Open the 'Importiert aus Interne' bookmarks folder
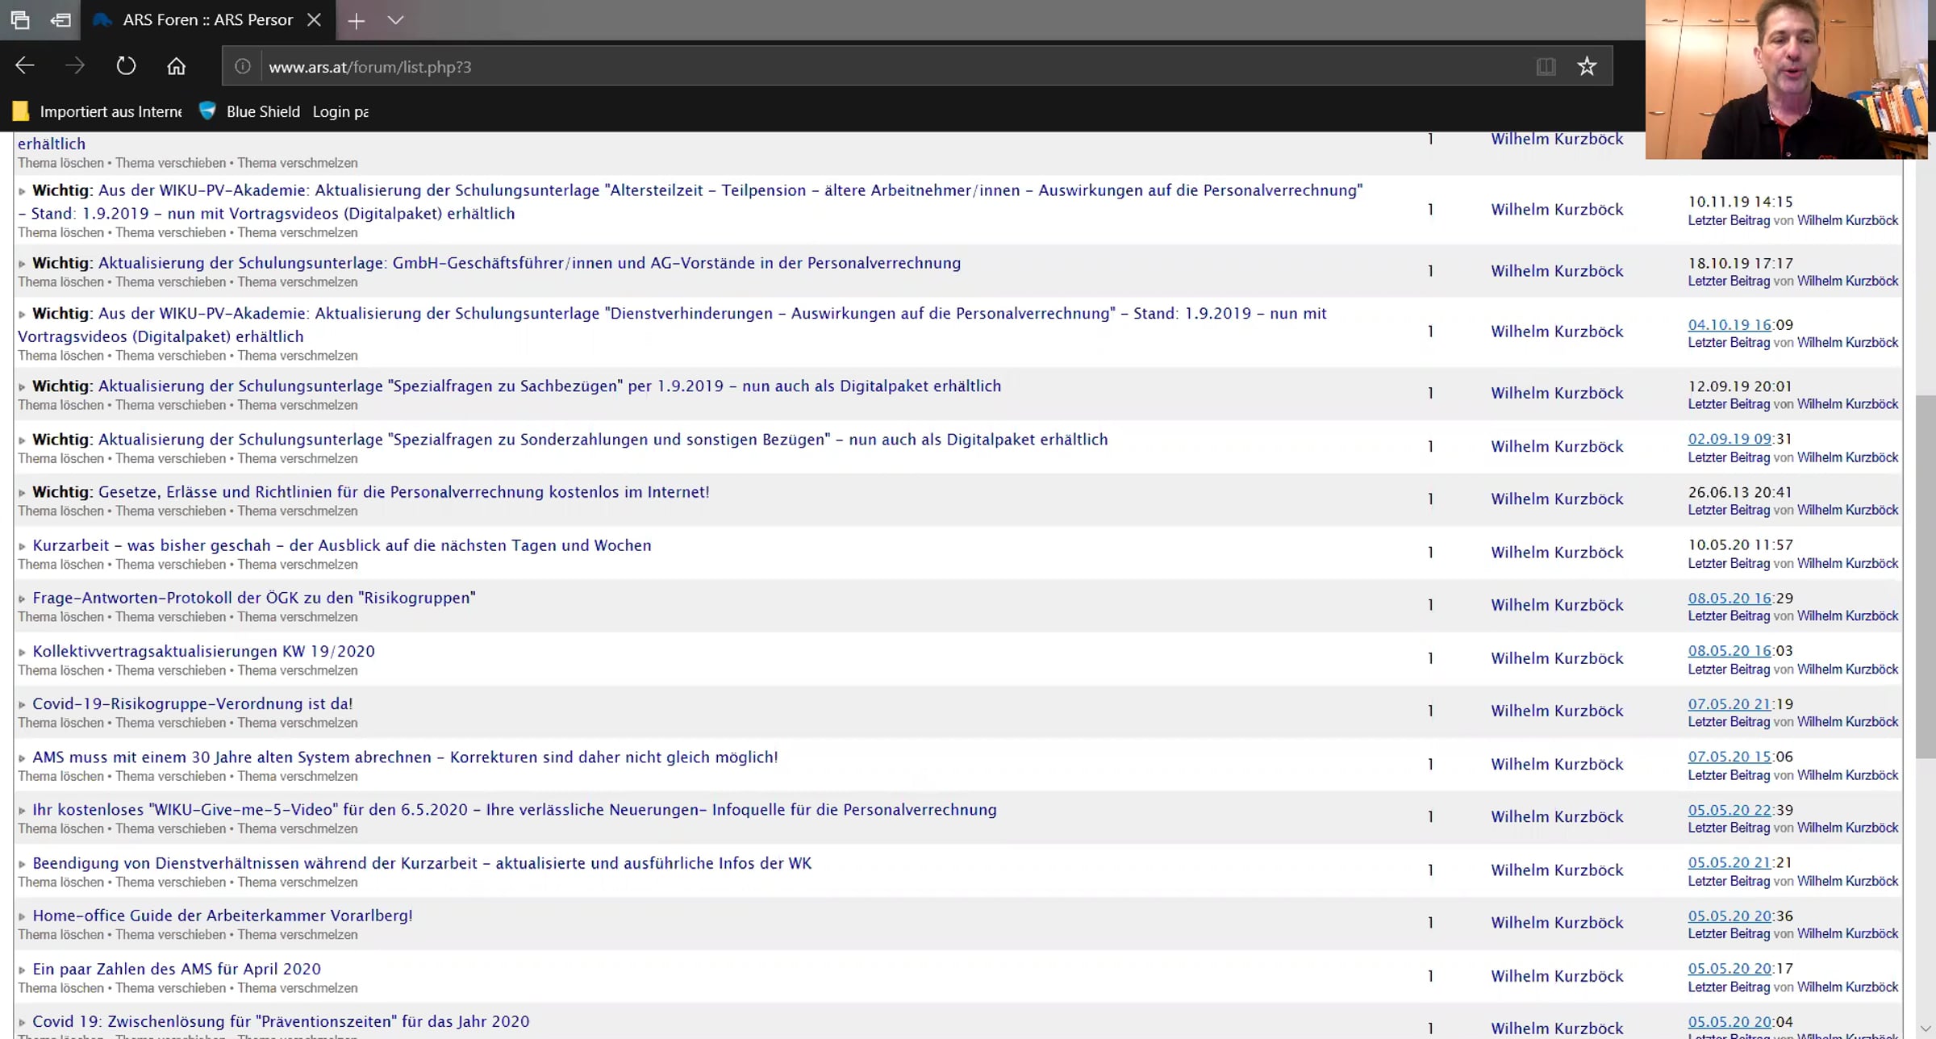Image resolution: width=1936 pixels, height=1039 pixels. tap(97, 111)
